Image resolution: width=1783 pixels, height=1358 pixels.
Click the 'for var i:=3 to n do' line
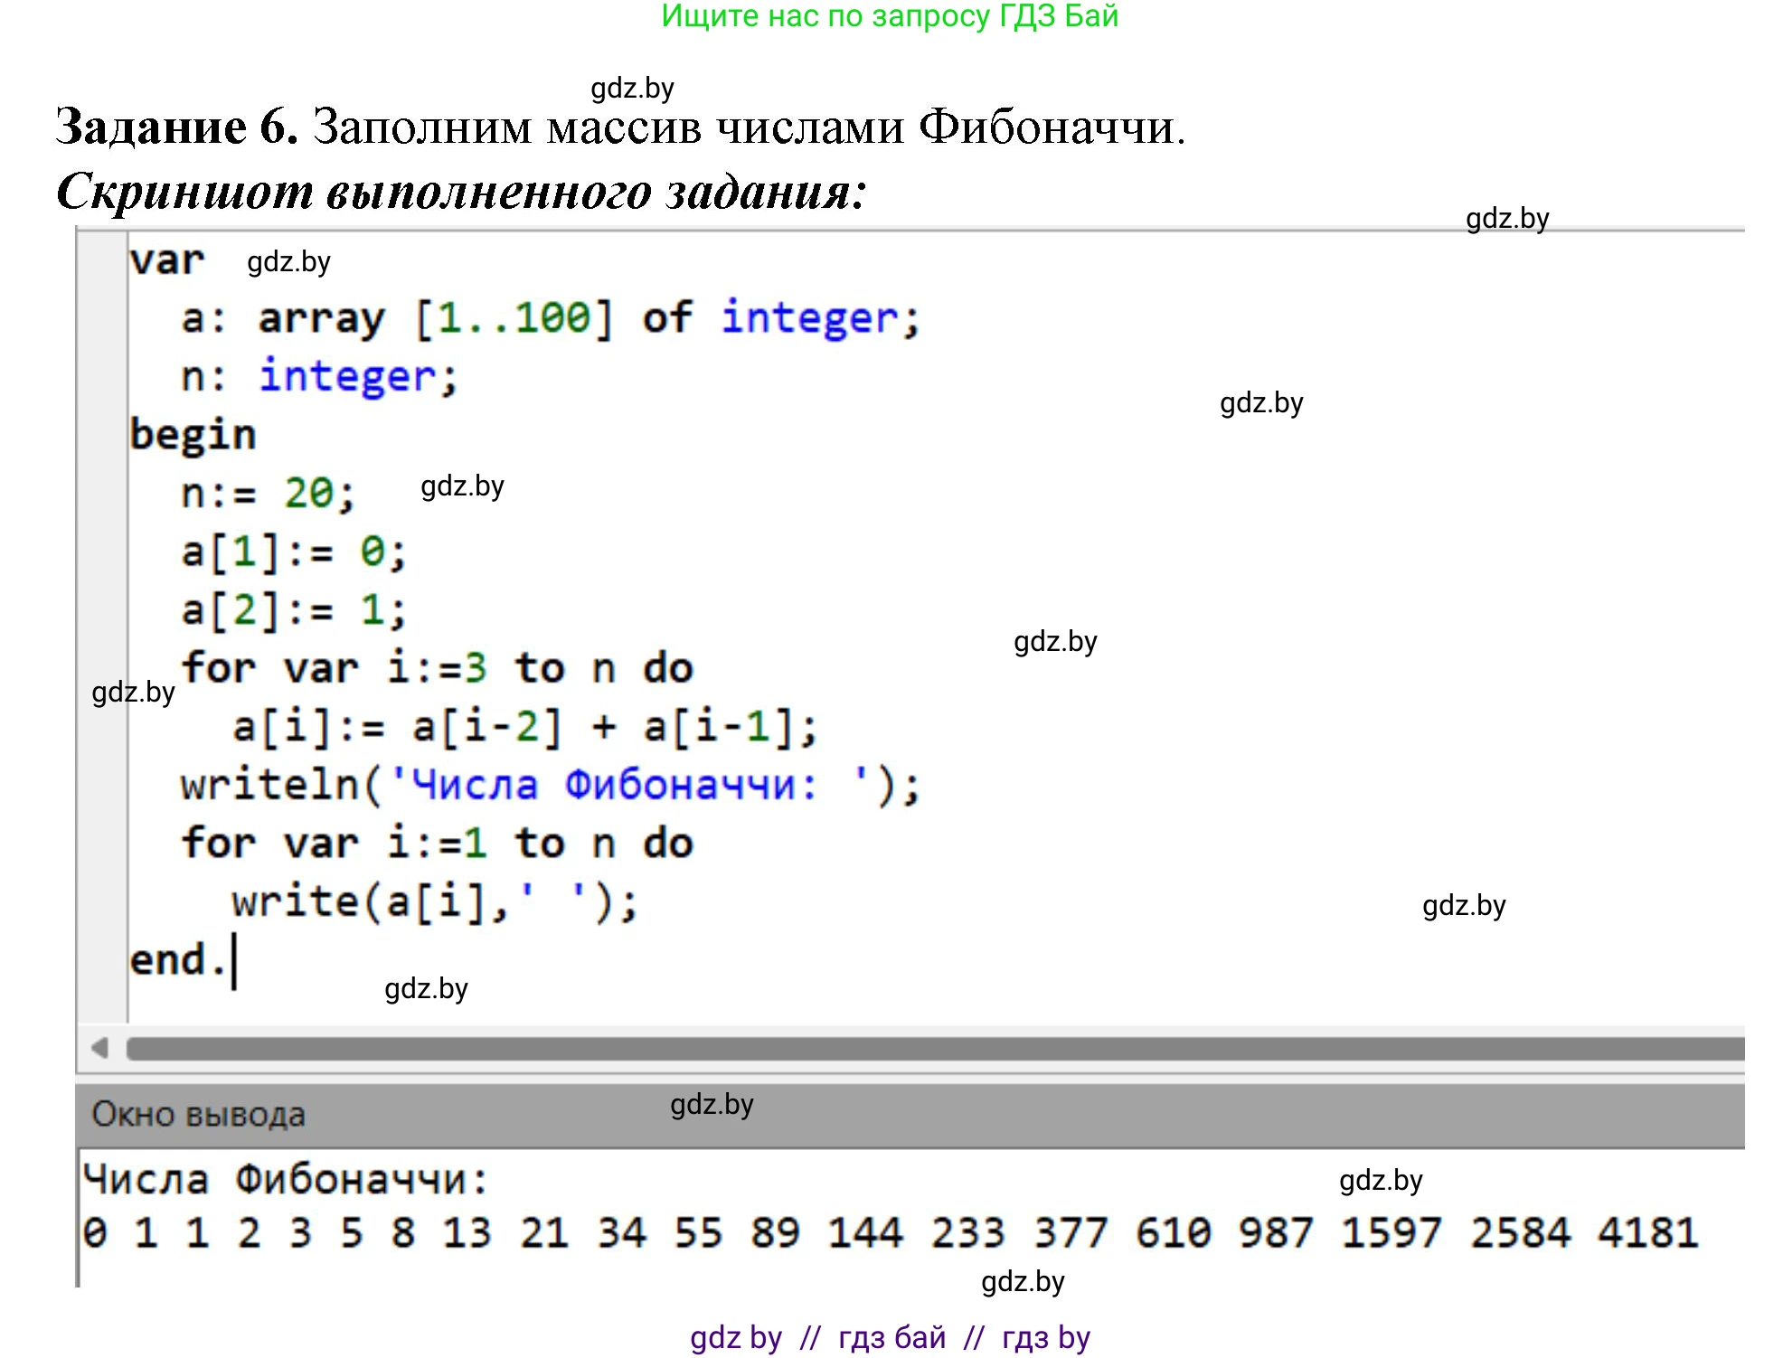pos(437,669)
